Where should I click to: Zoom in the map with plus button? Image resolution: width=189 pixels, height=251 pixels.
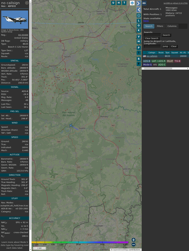coord(134,240)
